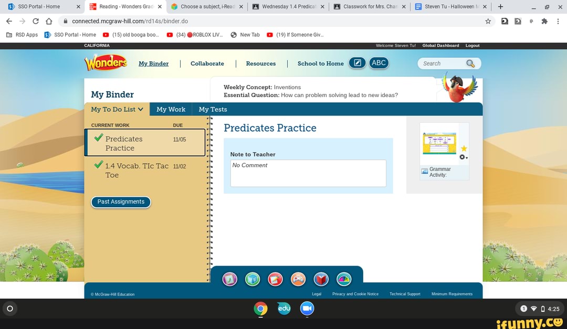This screenshot has height=329, width=567.
Task: Launch the orange game controller icon
Action: [x=298, y=279]
